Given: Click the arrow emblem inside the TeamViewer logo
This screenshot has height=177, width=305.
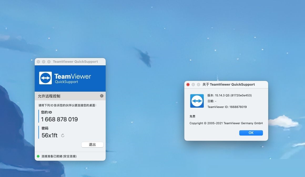Looking at the screenshot, I should pos(45,77).
